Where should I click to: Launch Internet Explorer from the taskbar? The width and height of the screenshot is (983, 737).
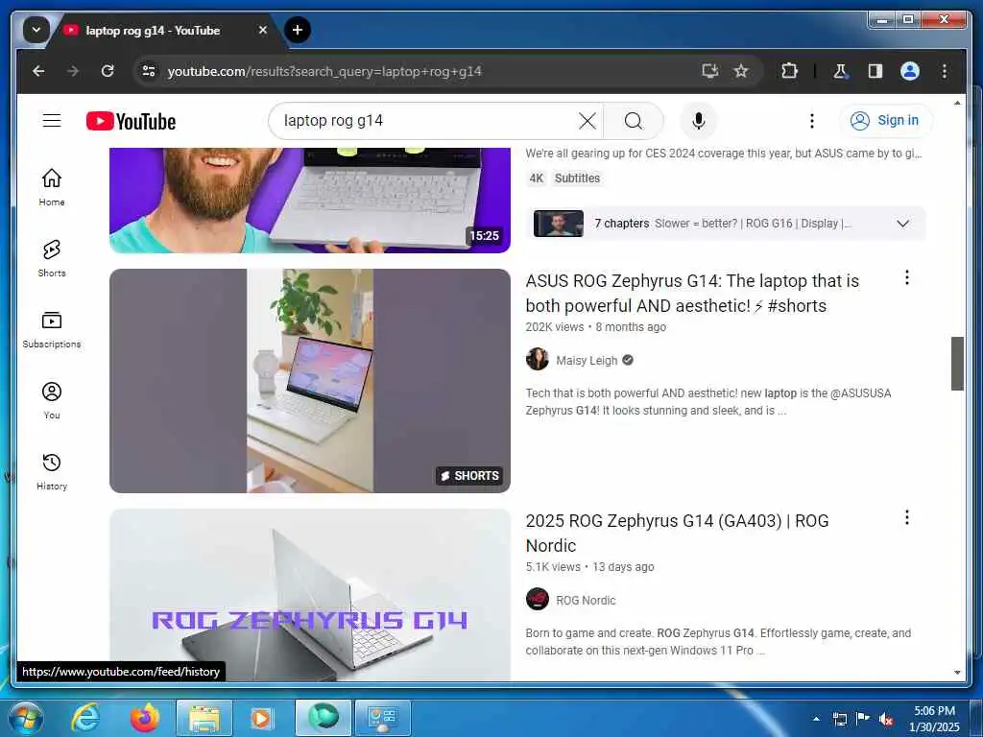click(85, 718)
